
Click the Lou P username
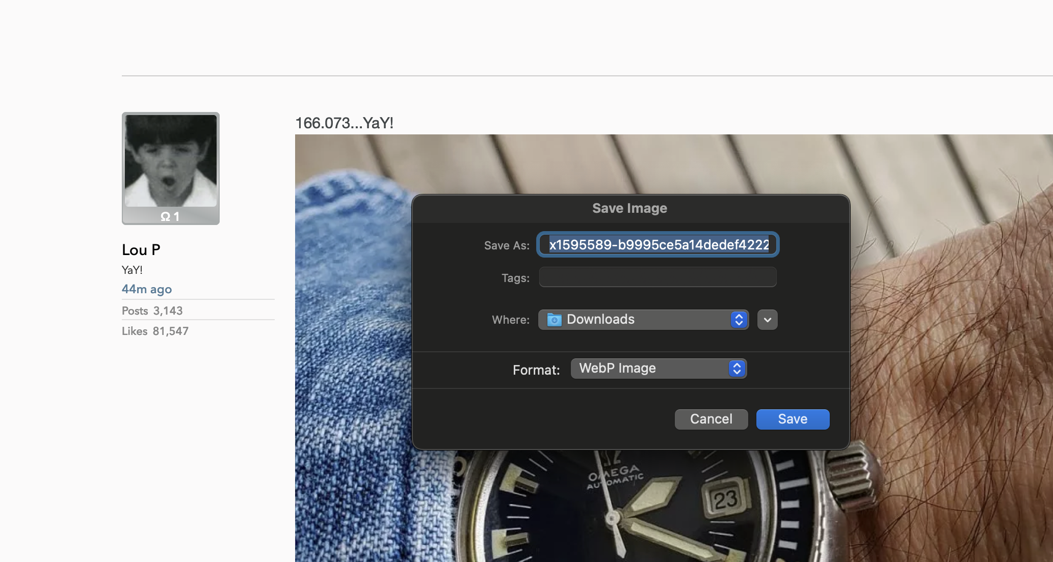click(x=141, y=250)
